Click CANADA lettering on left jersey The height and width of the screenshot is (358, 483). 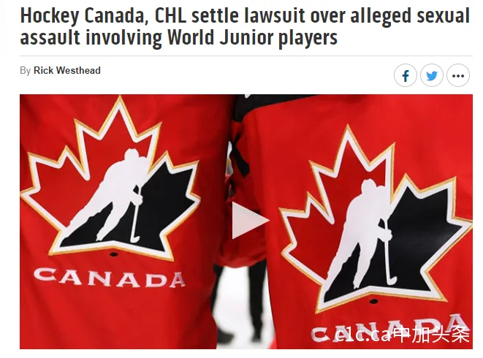pos(110,278)
